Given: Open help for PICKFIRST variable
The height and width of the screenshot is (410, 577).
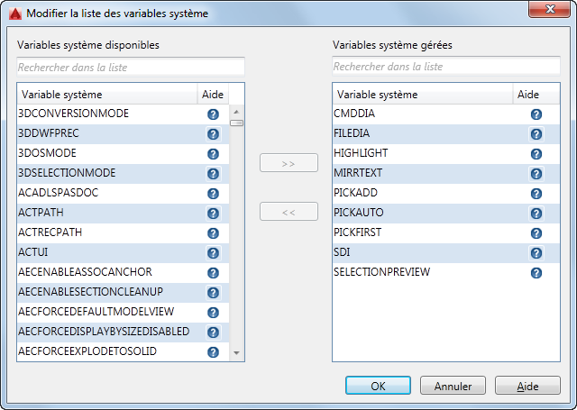Looking at the screenshot, I should pyautogui.click(x=536, y=233).
